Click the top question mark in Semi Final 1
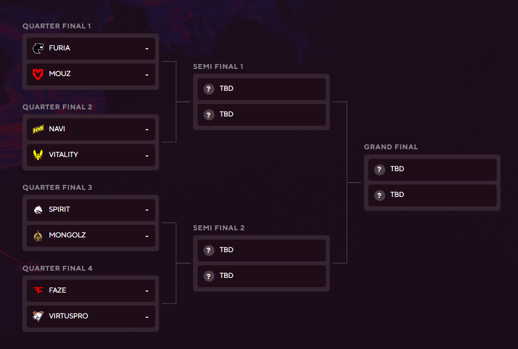The height and width of the screenshot is (349, 518). coord(209,89)
